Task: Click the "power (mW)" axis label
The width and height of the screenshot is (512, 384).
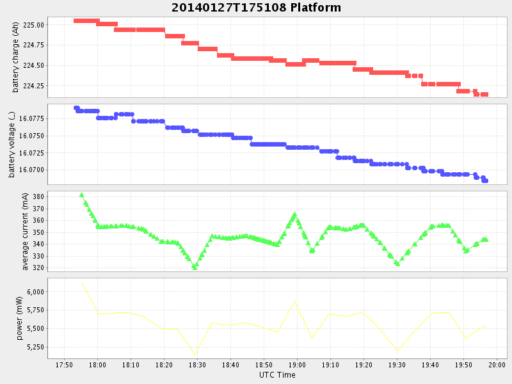Action: (20, 318)
